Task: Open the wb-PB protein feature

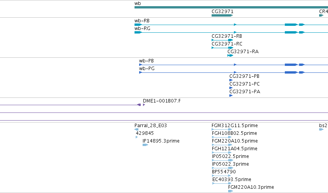Action: [x=234, y=65]
